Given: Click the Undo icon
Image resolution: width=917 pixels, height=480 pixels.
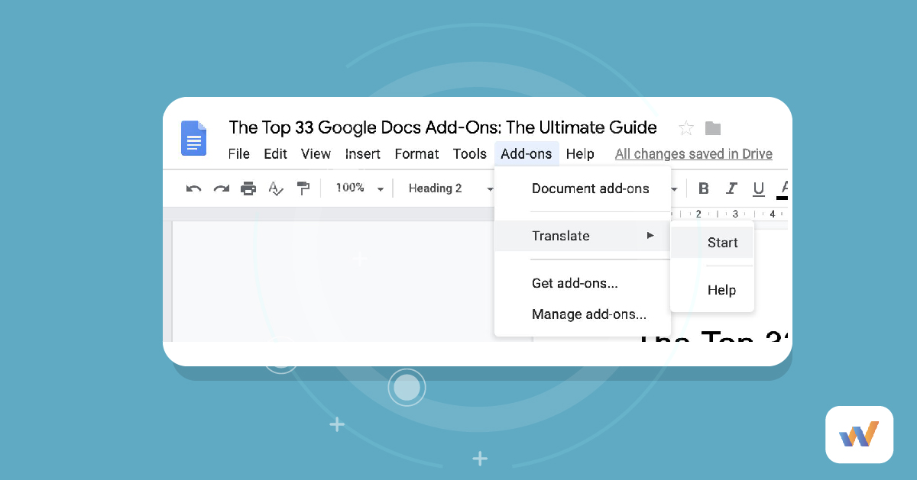Looking at the screenshot, I should (x=193, y=188).
